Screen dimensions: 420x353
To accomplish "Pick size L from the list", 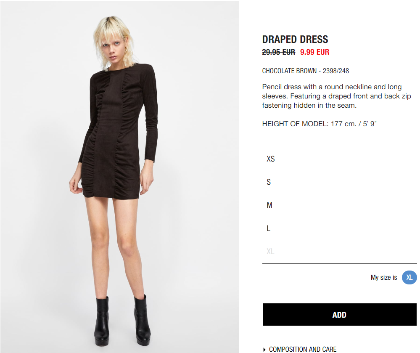I will point(339,228).
